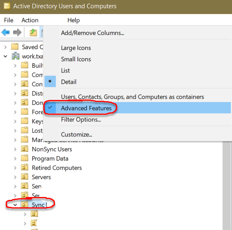Open the File menu
232x230 pixels.
9,20
